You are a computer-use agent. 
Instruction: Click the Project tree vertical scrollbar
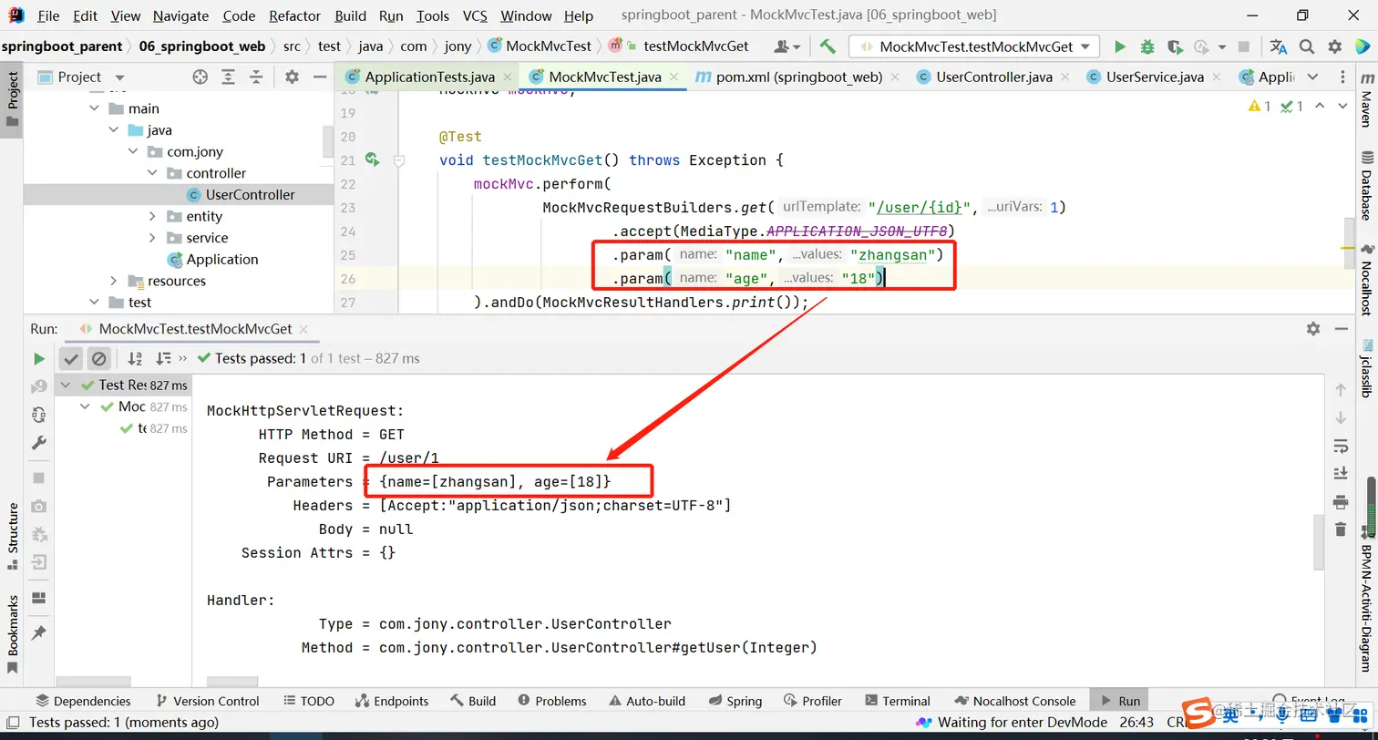tap(328, 141)
